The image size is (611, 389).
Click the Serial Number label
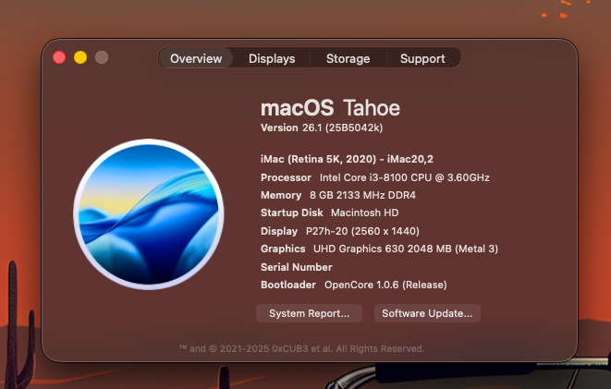pos(297,267)
